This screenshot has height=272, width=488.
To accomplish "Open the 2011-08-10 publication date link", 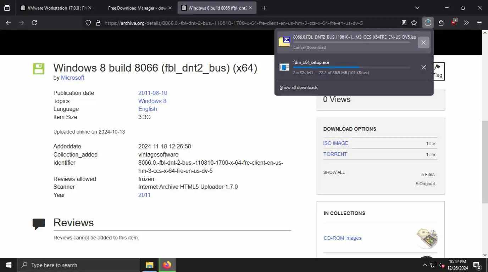I will pyautogui.click(x=152, y=93).
